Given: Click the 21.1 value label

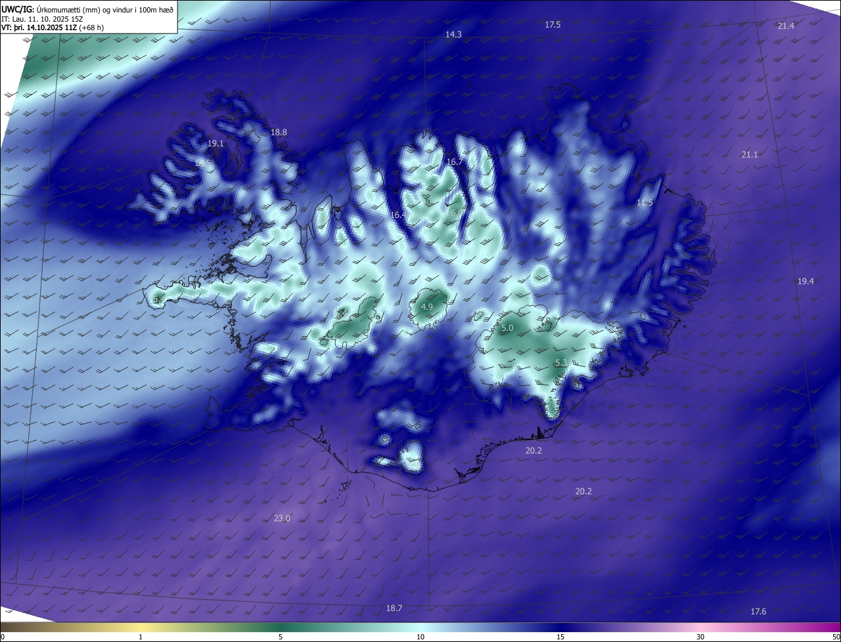Looking at the screenshot, I should pyautogui.click(x=749, y=154).
